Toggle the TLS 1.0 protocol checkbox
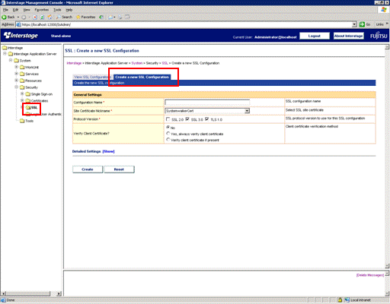390x304 pixels. [207, 119]
